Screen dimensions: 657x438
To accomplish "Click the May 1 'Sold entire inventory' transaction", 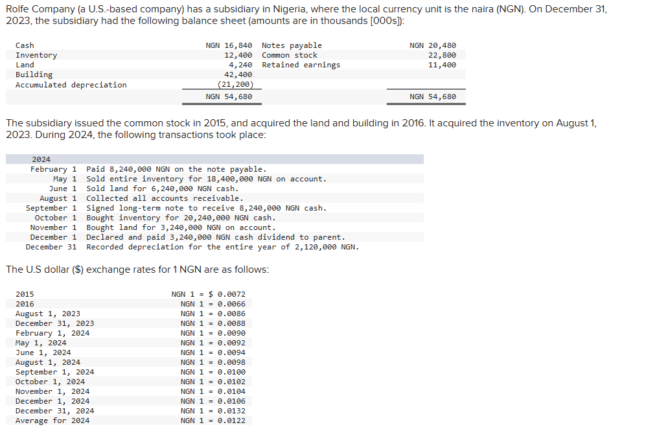I will (207, 179).
